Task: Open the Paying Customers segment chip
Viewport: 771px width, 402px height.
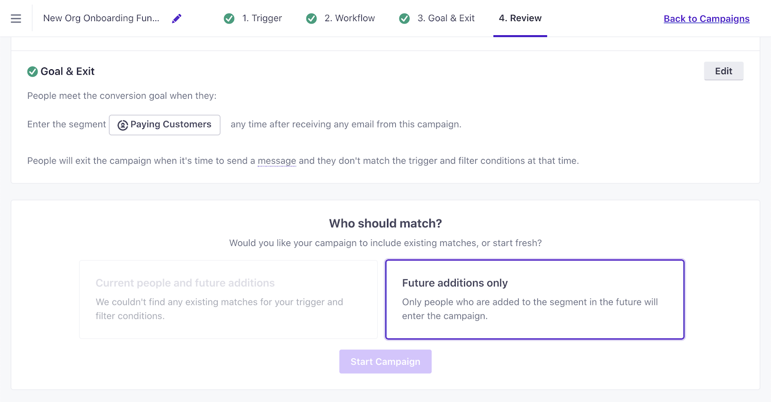Action: pos(164,125)
